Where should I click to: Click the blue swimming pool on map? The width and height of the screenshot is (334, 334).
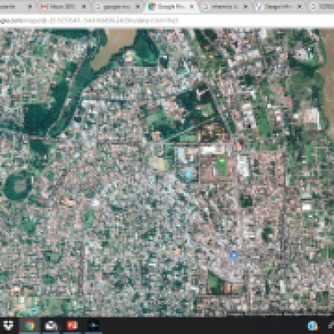tap(189, 174)
